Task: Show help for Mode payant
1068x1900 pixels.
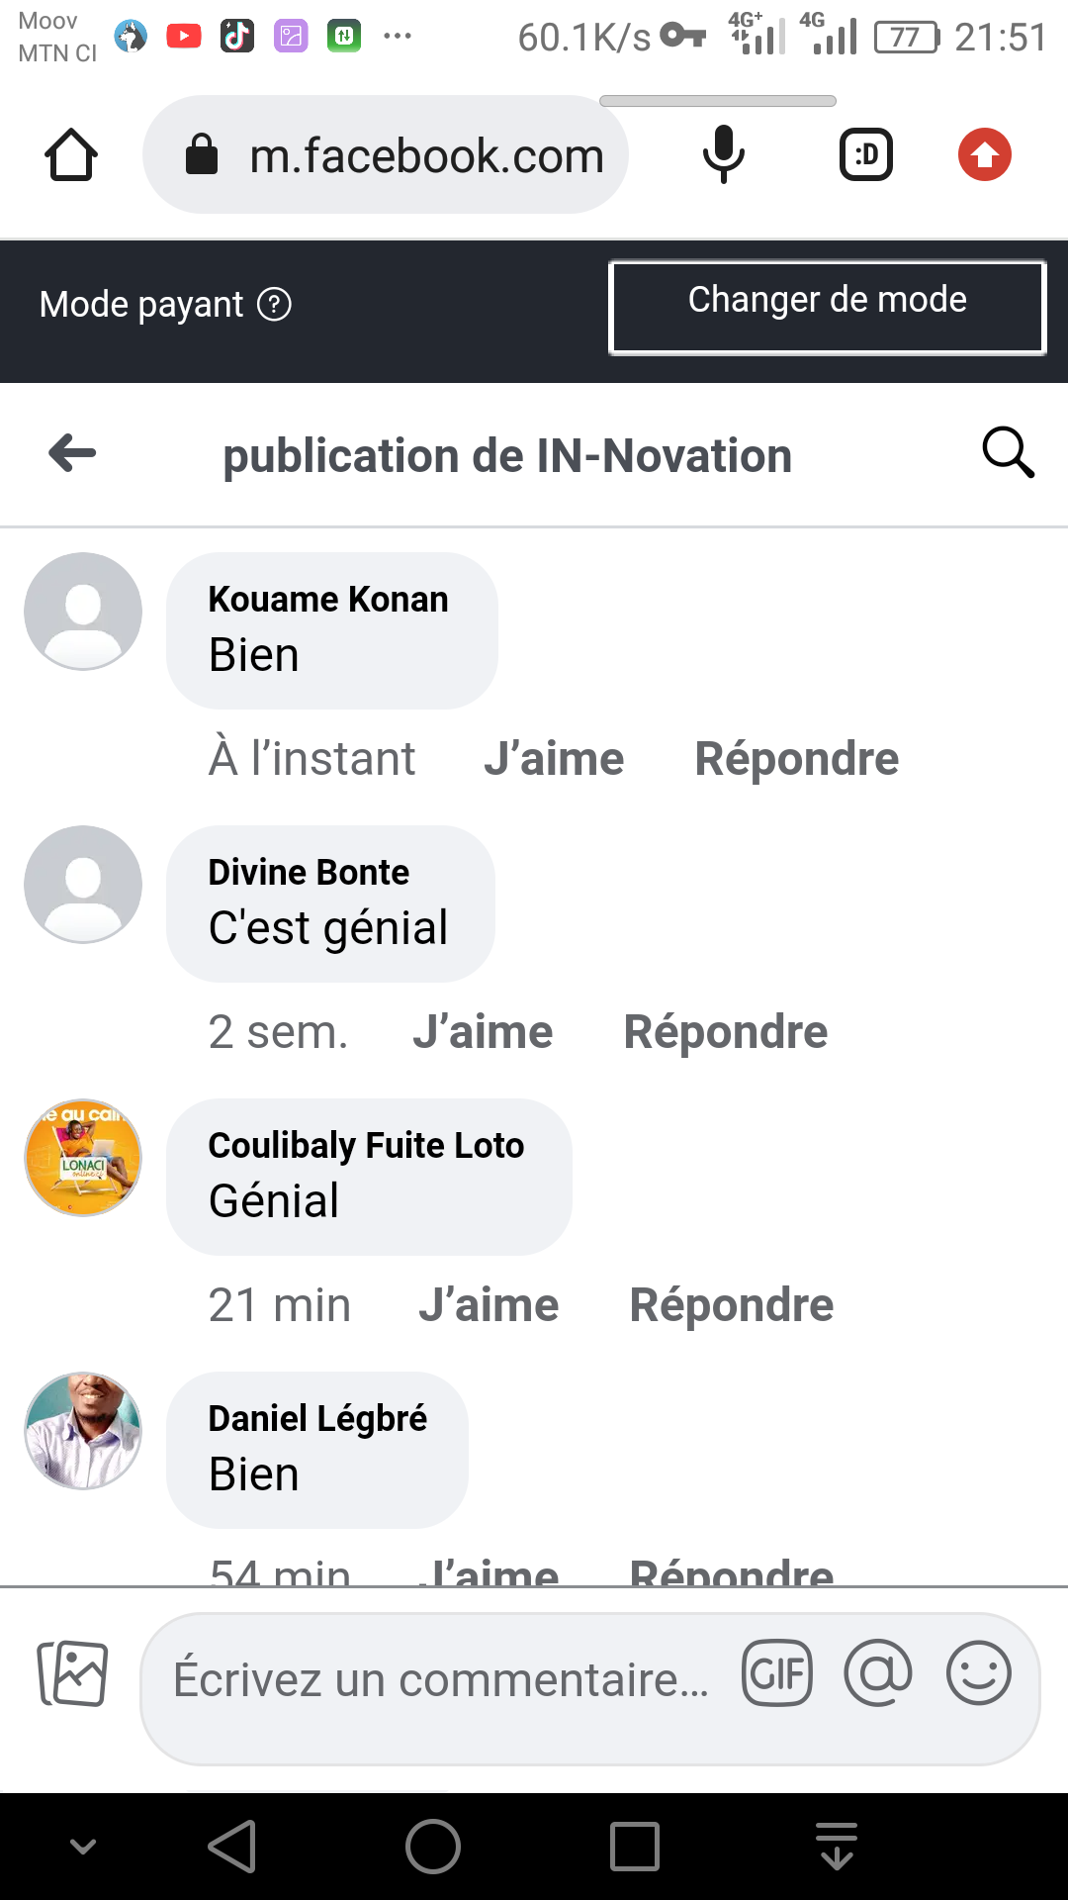Action: click(x=274, y=305)
